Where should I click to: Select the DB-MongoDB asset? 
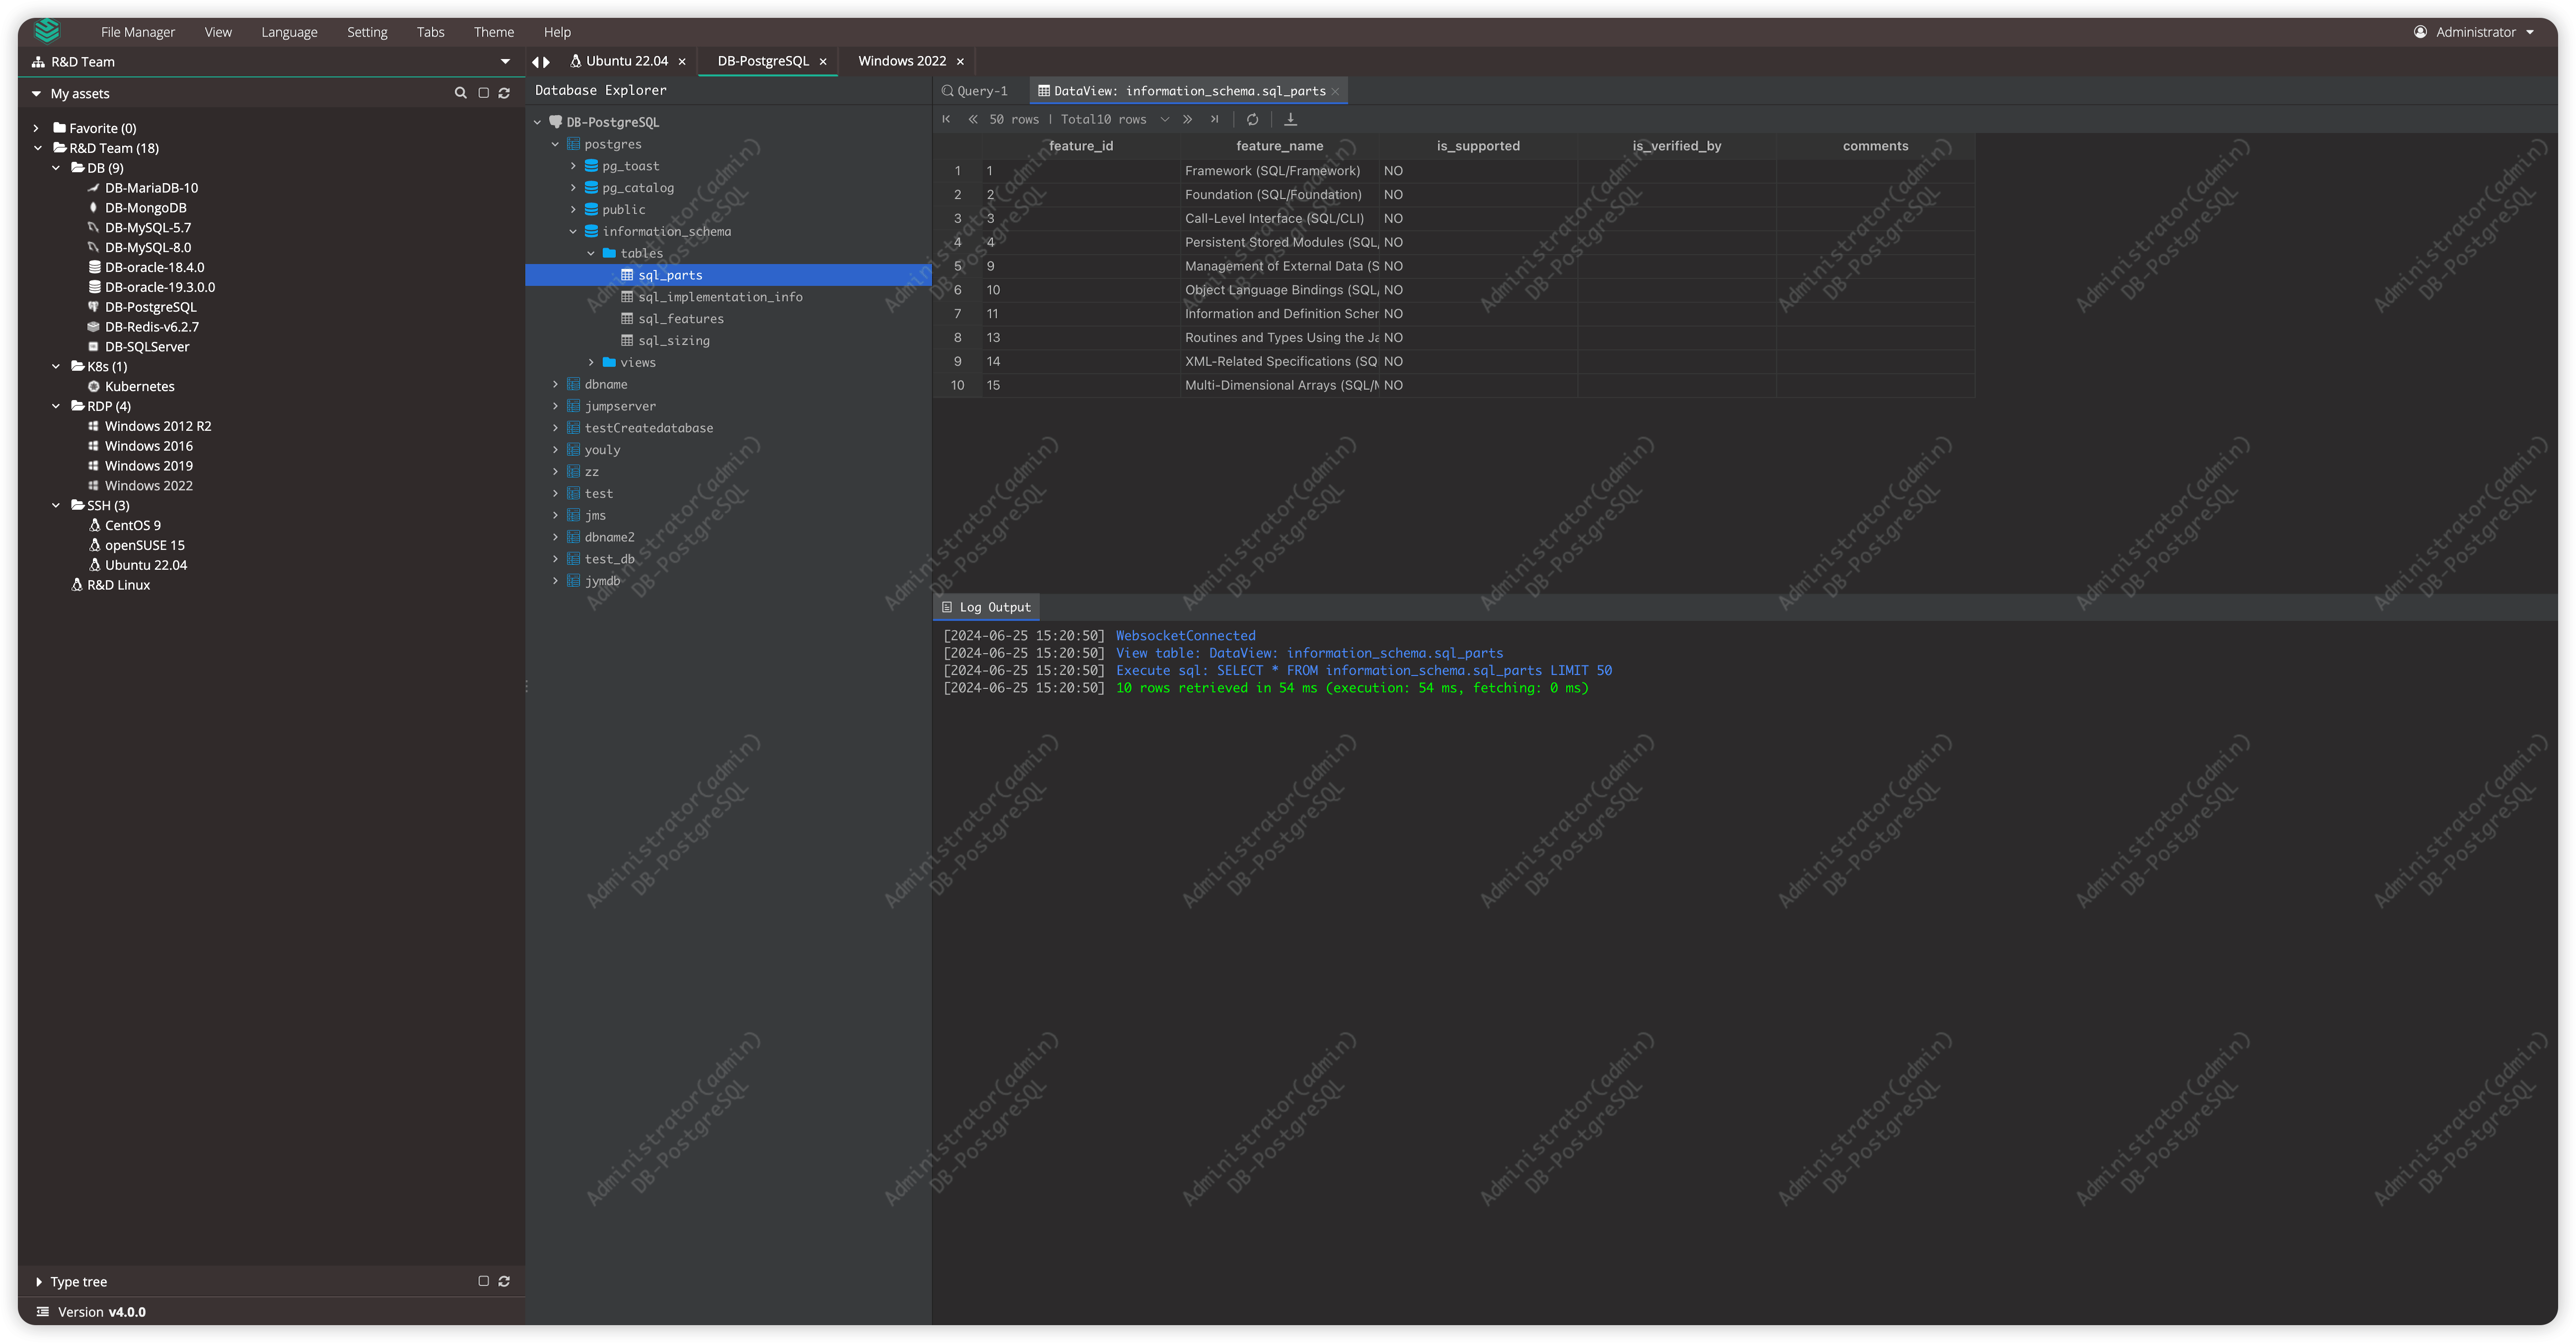146,208
